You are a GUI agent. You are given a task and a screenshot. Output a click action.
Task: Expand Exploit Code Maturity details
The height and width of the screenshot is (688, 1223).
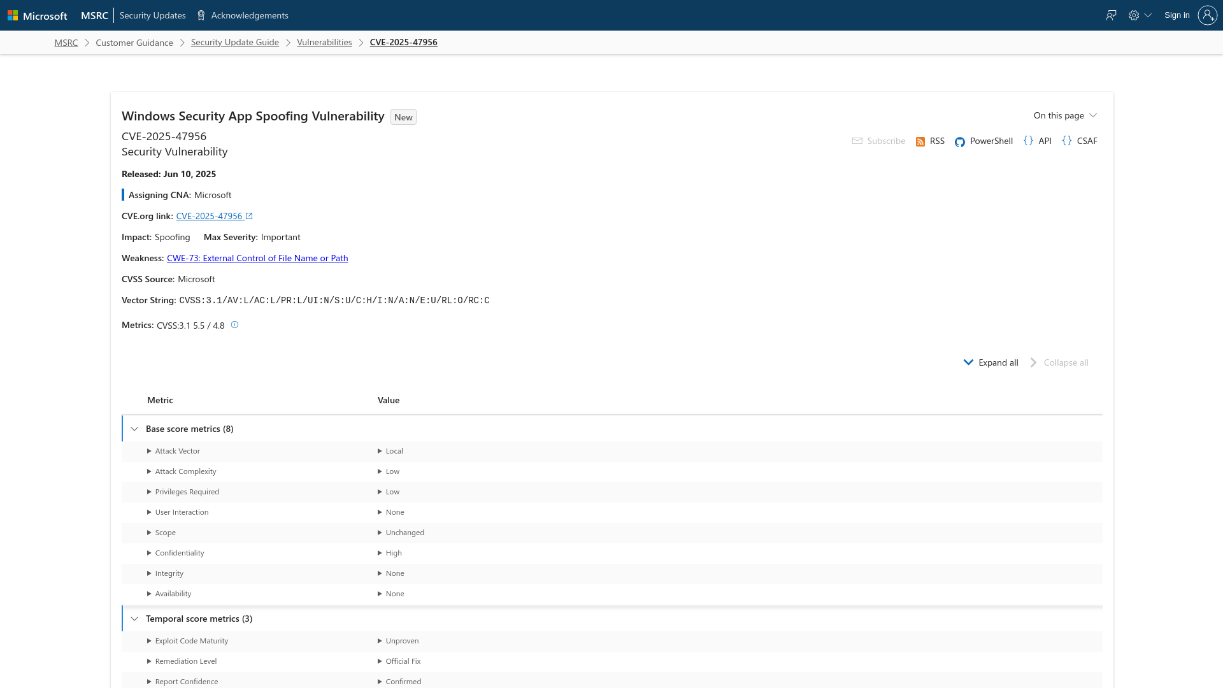187,641
